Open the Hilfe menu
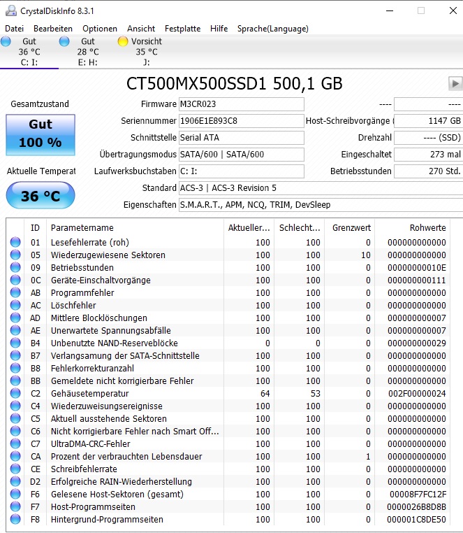 point(219,29)
